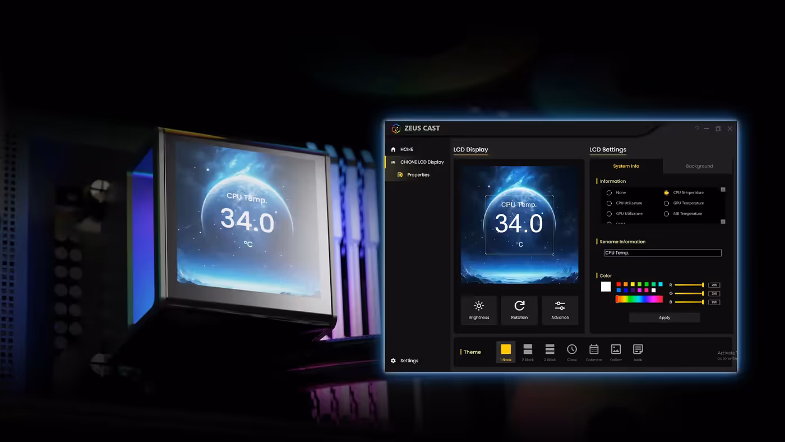Go to HOME in the sidebar
785x442 pixels.
click(402, 149)
